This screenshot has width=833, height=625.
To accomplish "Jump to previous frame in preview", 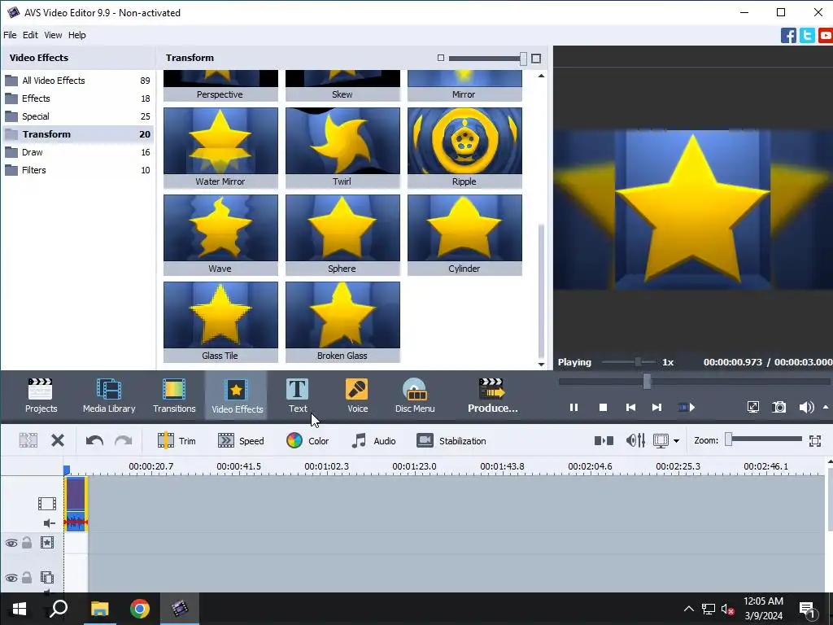I will (x=630, y=408).
